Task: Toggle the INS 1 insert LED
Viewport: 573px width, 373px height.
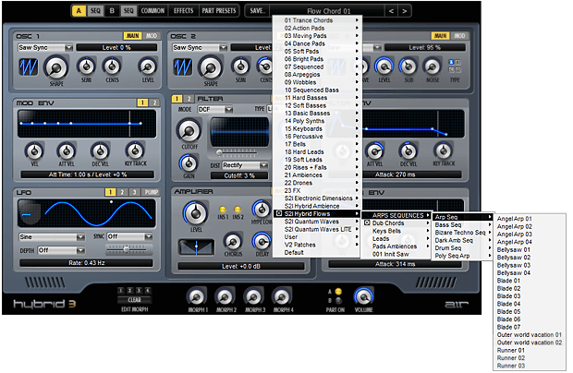Action: pyautogui.click(x=222, y=210)
